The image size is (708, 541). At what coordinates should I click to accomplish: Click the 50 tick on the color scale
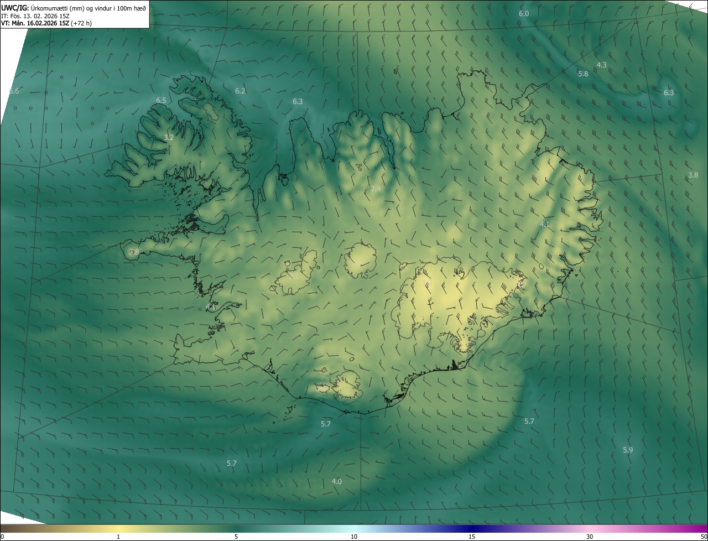pyautogui.click(x=703, y=537)
